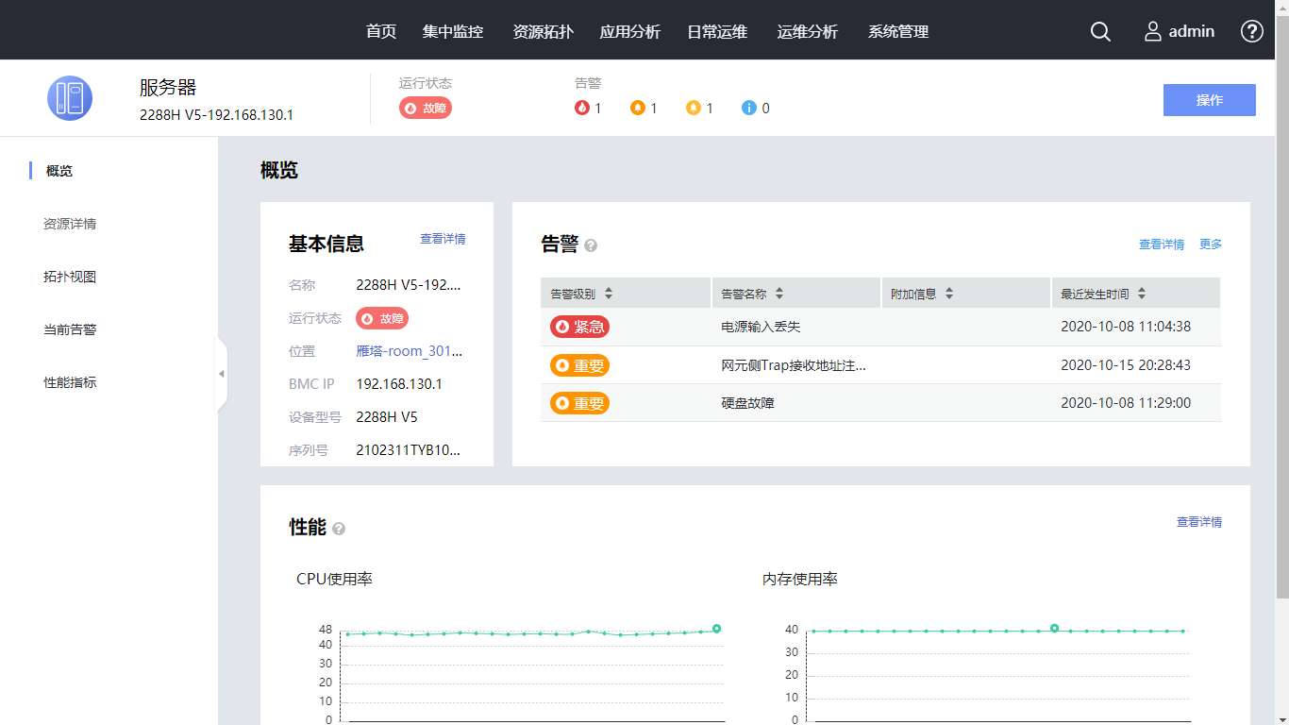The height and width of the screenshot is (725, 1289).
Task: Click help icon next to 告警 title
Action: 591,245
